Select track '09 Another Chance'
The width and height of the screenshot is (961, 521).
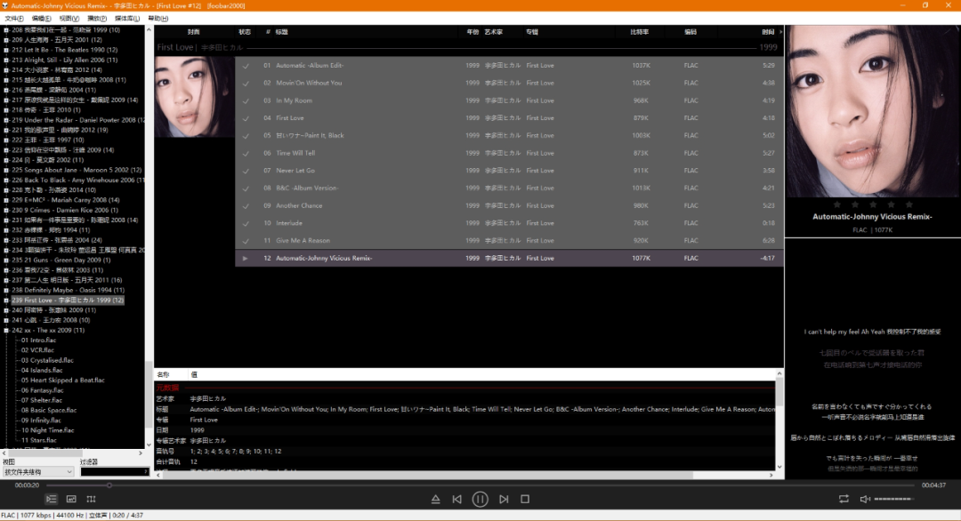click(509, 205)
